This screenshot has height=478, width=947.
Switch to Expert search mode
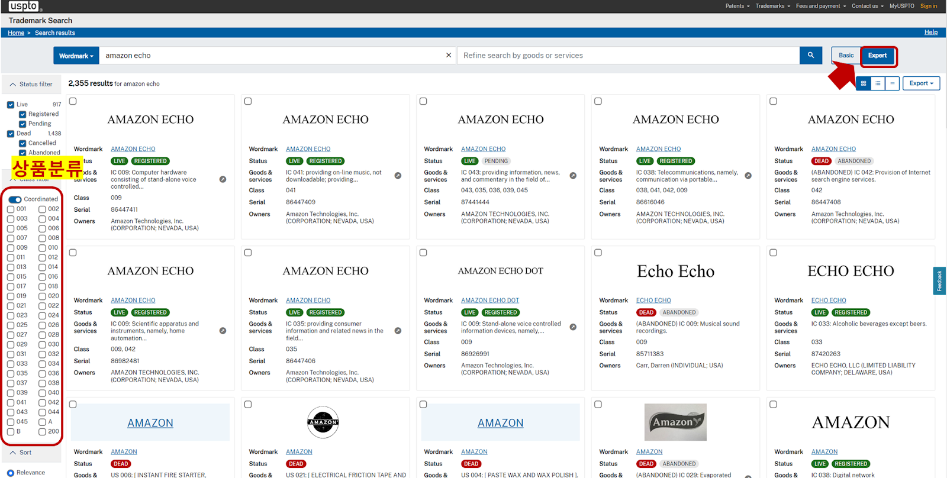coord(877,55)
